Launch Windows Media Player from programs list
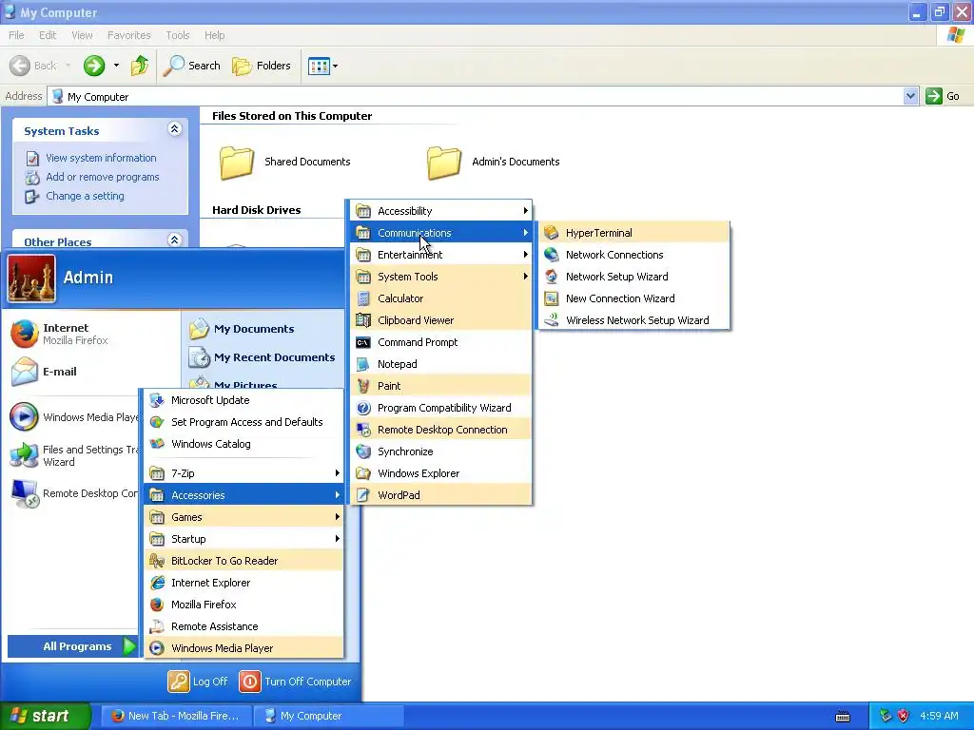The width and height of the screenshot is (974, 730). tap(243, 648)
